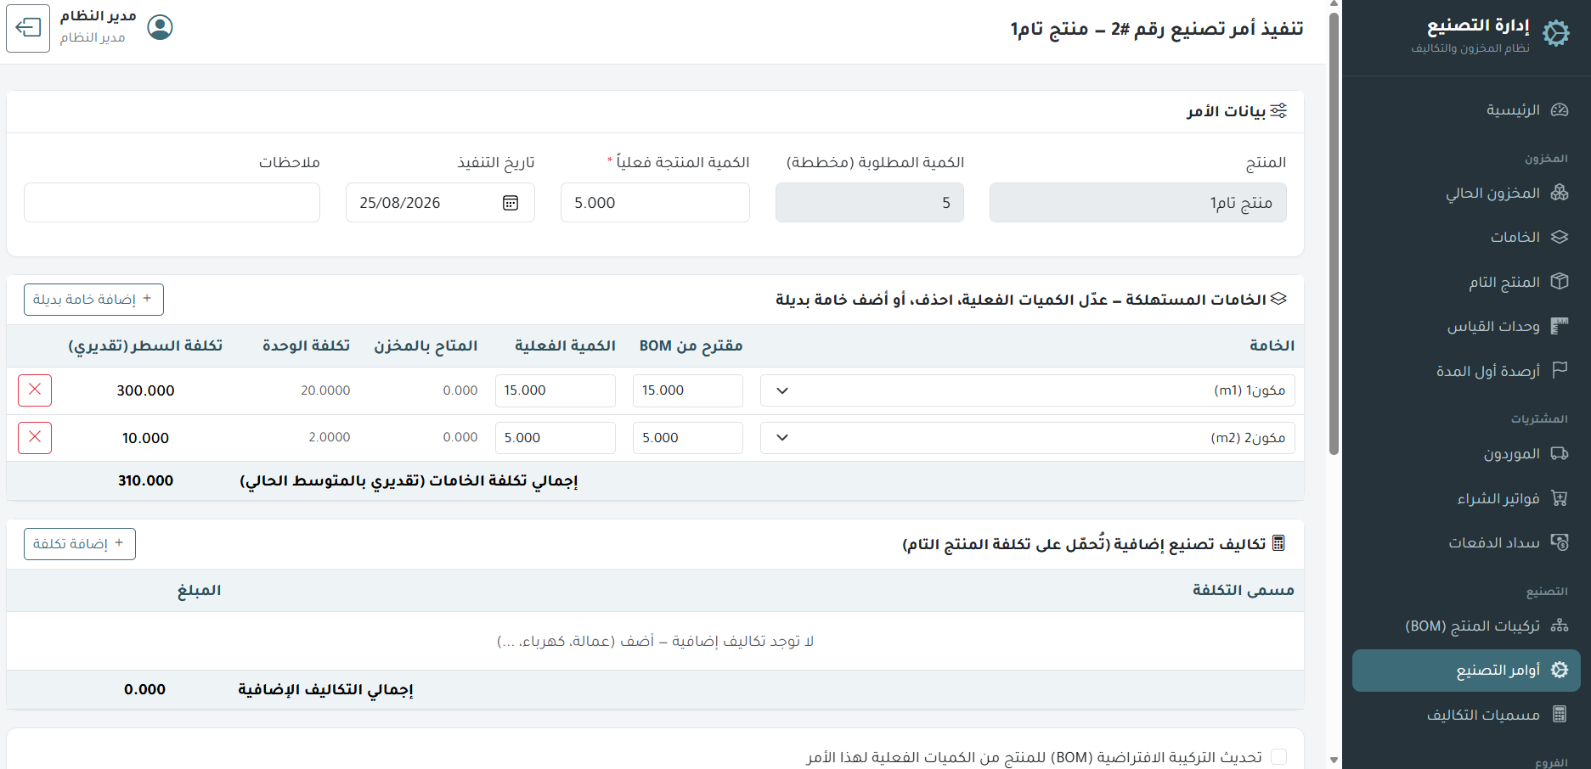
Task: Expand the مكون1 (m1) material dropdown
Action: (x=1028, y=390)
